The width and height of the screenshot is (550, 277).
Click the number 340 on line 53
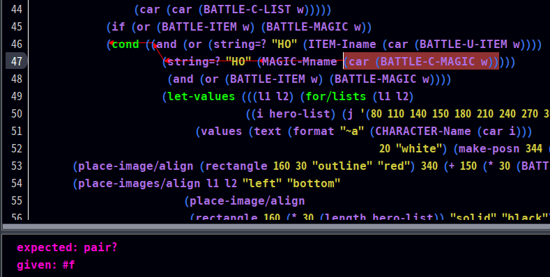[x=429, y=166]
